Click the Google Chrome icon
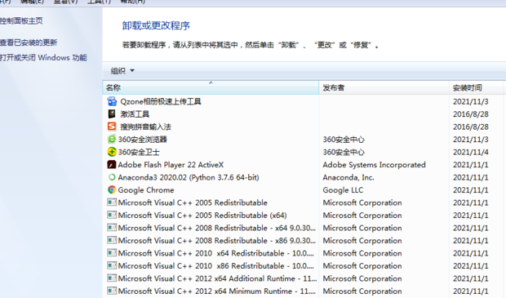 coord(112,190)
